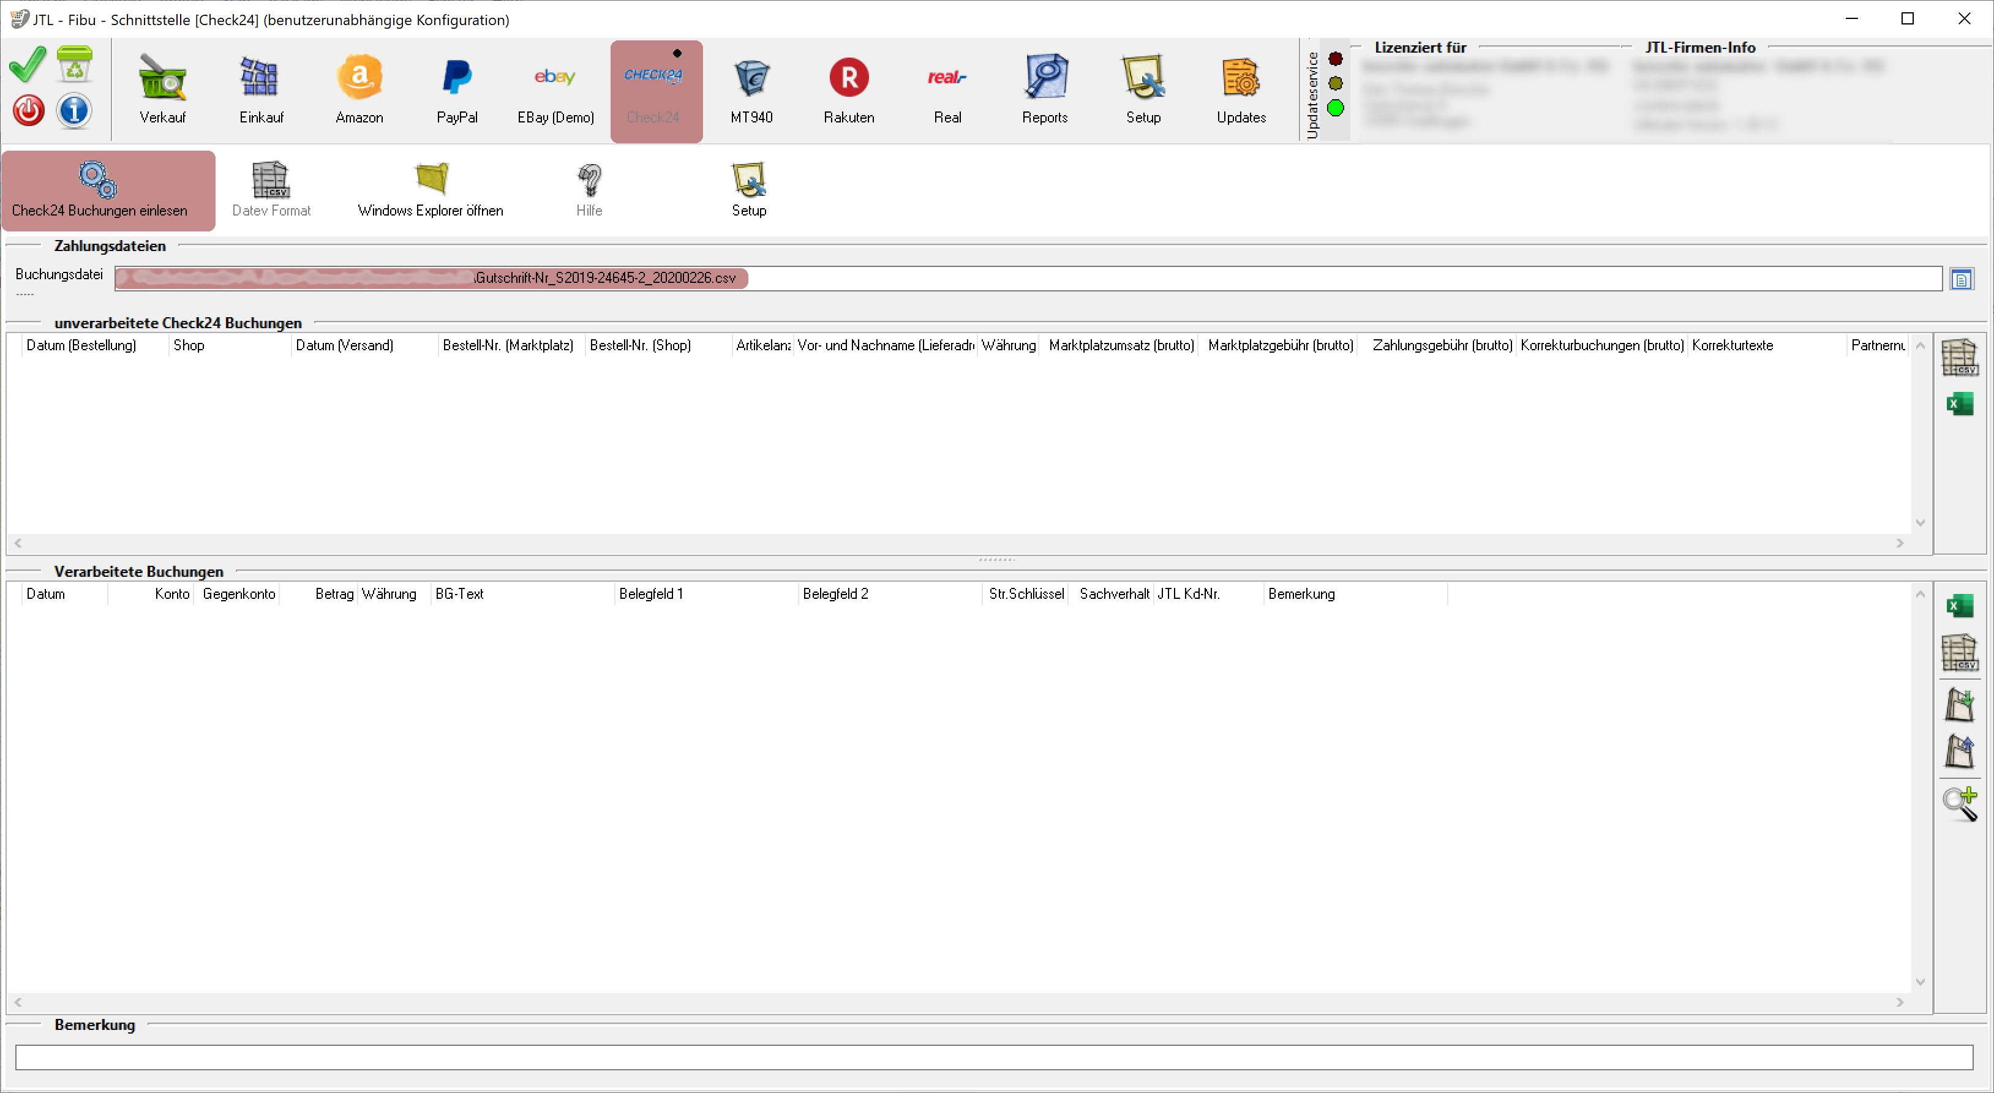This screenshot has width=1994, height=1093.
Task: Click the green Updateservice status light
Action: click(x=1335, y=108)
